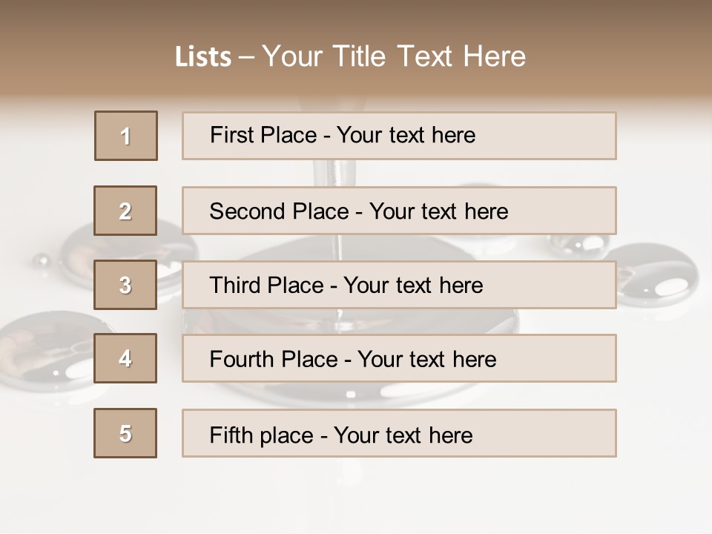
Task: Click the number 5 box
Action: [125, 433]
